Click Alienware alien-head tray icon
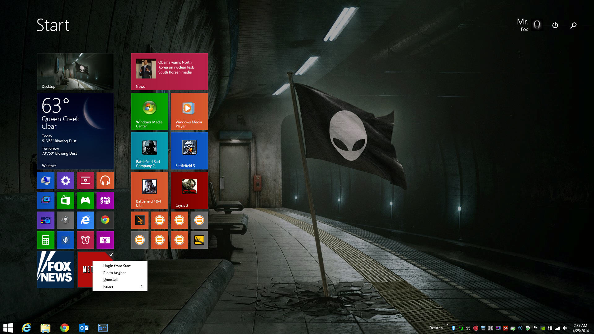The image size is (594, 334). pyautogui.click(x=528, y=328)
